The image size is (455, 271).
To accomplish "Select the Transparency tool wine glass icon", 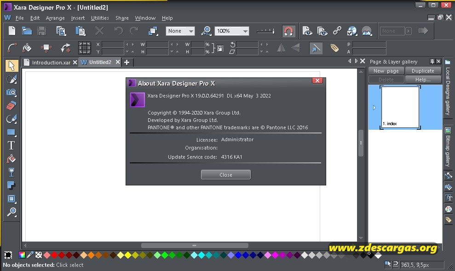I will pyautogui.click(x=12, y=173).
